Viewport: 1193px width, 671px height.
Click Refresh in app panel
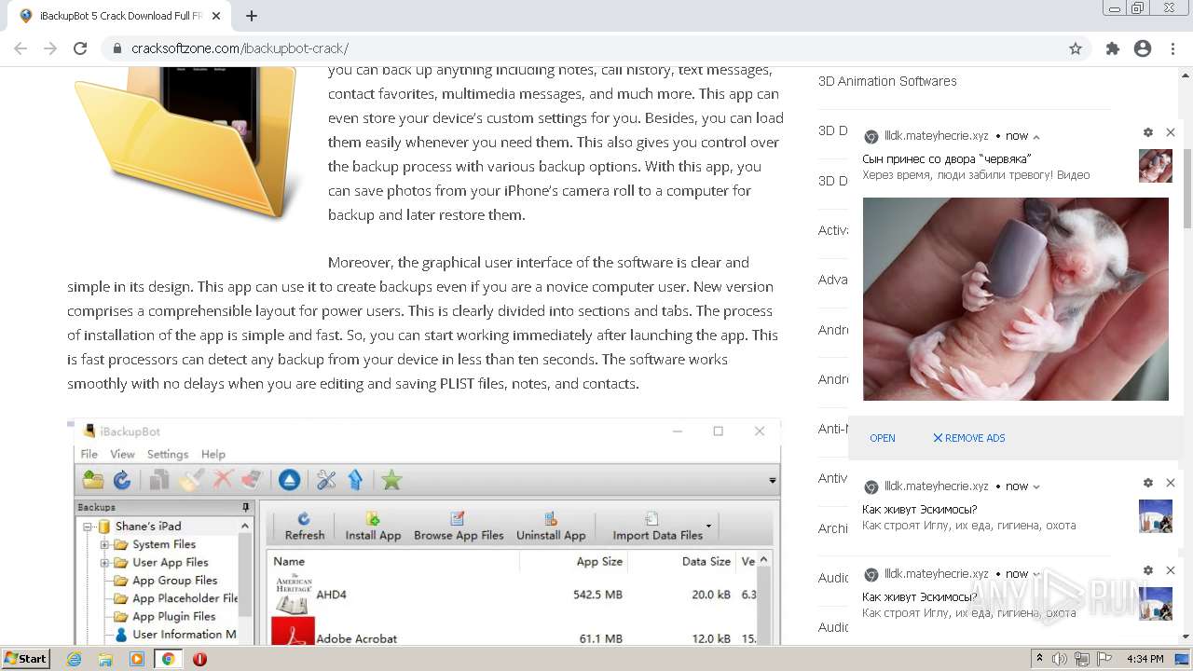coord(305,527)
